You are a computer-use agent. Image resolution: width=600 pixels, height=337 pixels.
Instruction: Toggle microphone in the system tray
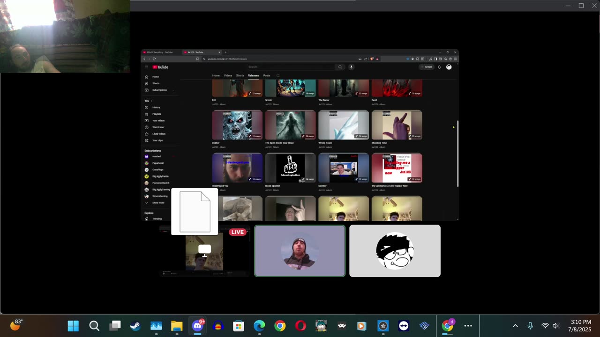(530, 326)
